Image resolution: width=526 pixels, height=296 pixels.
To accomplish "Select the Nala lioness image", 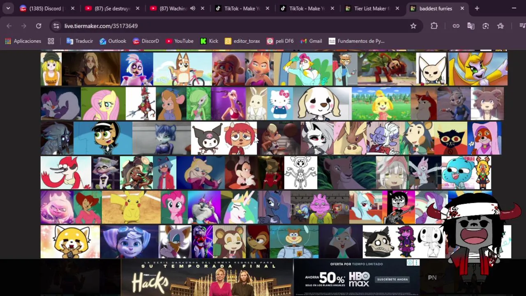I will tap(347, 173).
